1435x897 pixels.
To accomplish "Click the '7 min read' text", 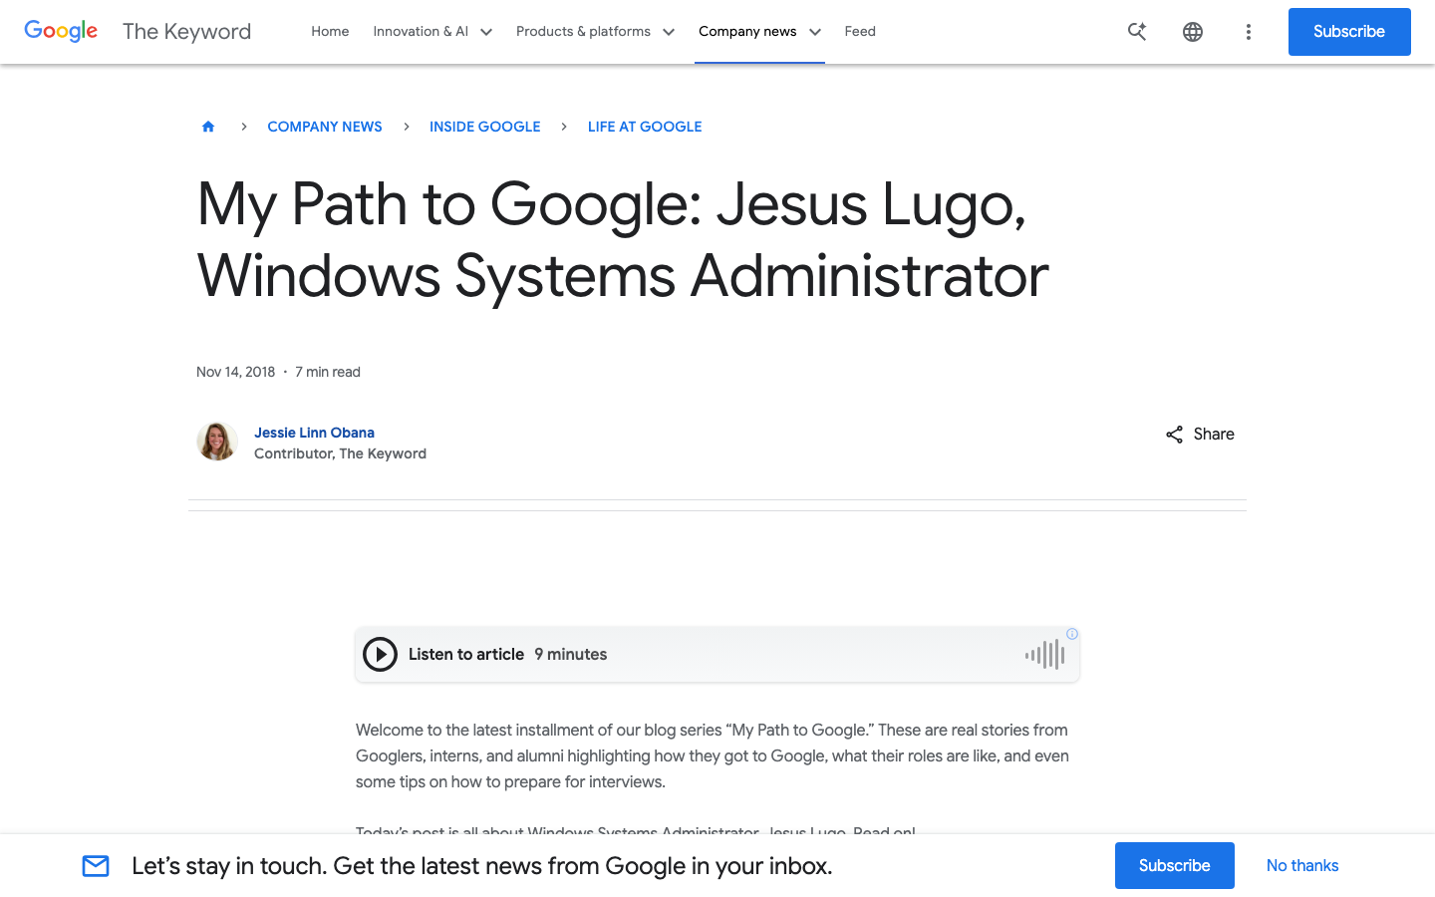I will (328, 372).
